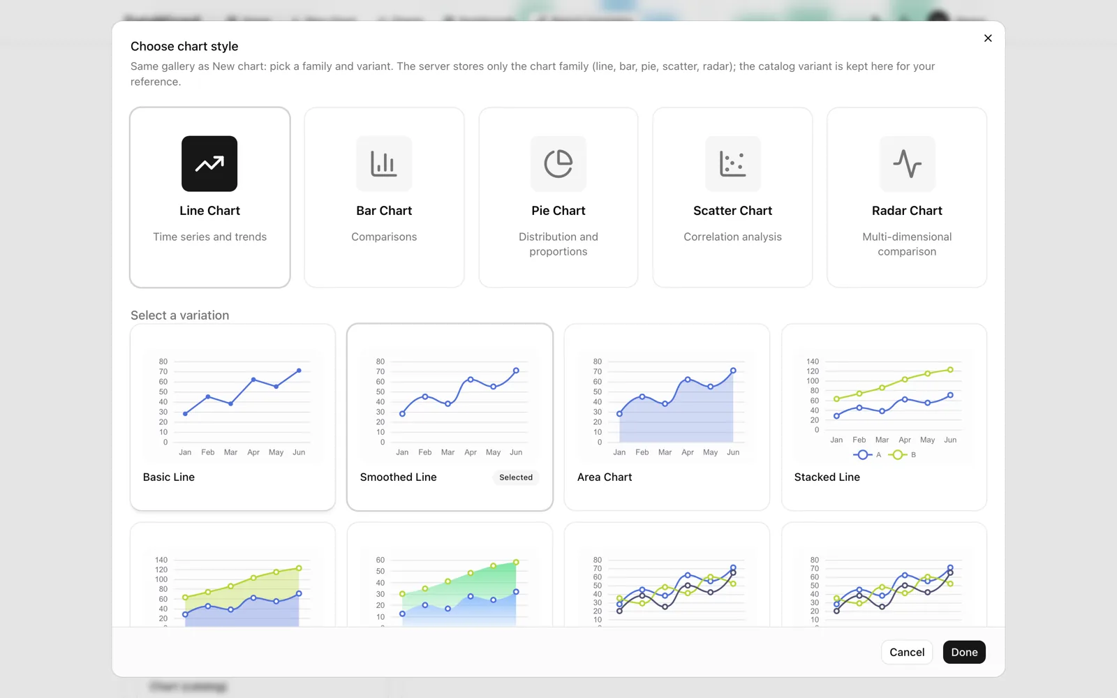Click the 'Time series and trends' description

pyautogui.click(x=209, y=237)
